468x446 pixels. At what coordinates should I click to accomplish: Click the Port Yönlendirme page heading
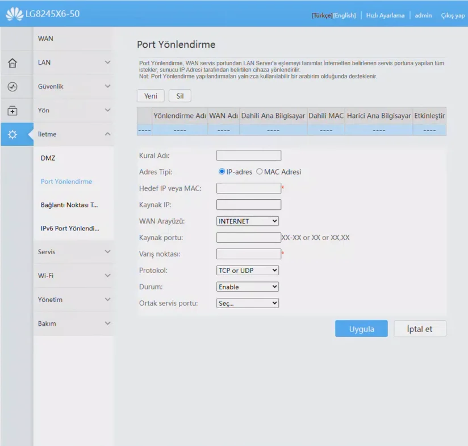[176, 44]
